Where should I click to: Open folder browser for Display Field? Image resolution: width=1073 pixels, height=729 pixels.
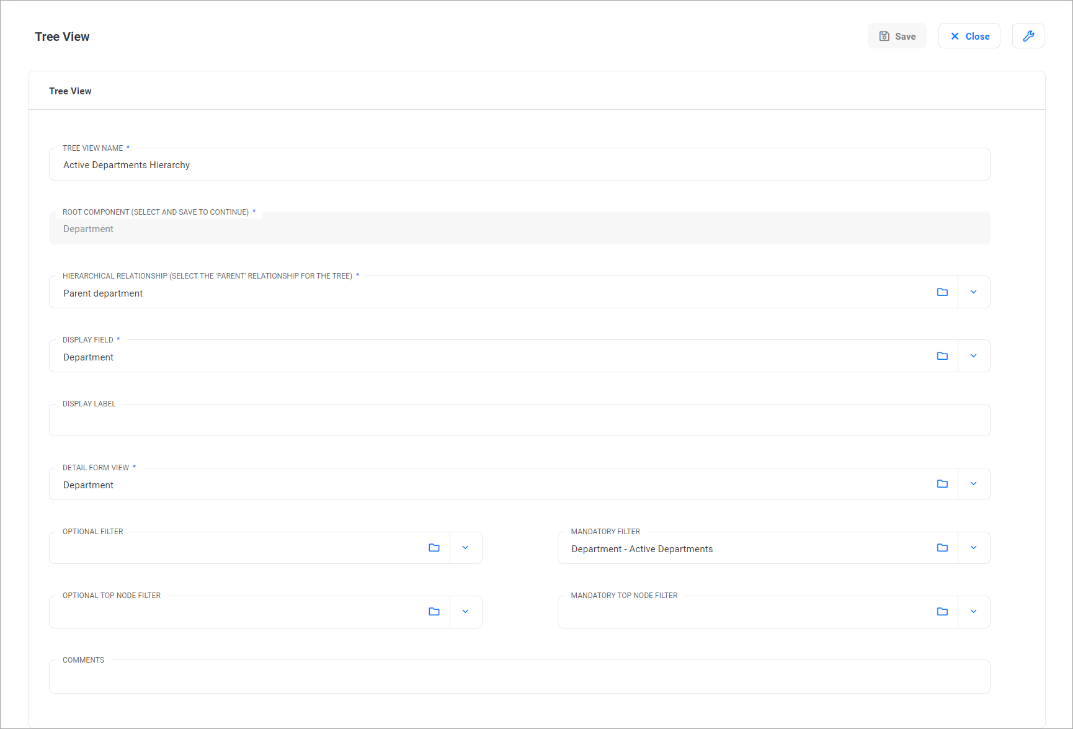(x=942, y=356)
